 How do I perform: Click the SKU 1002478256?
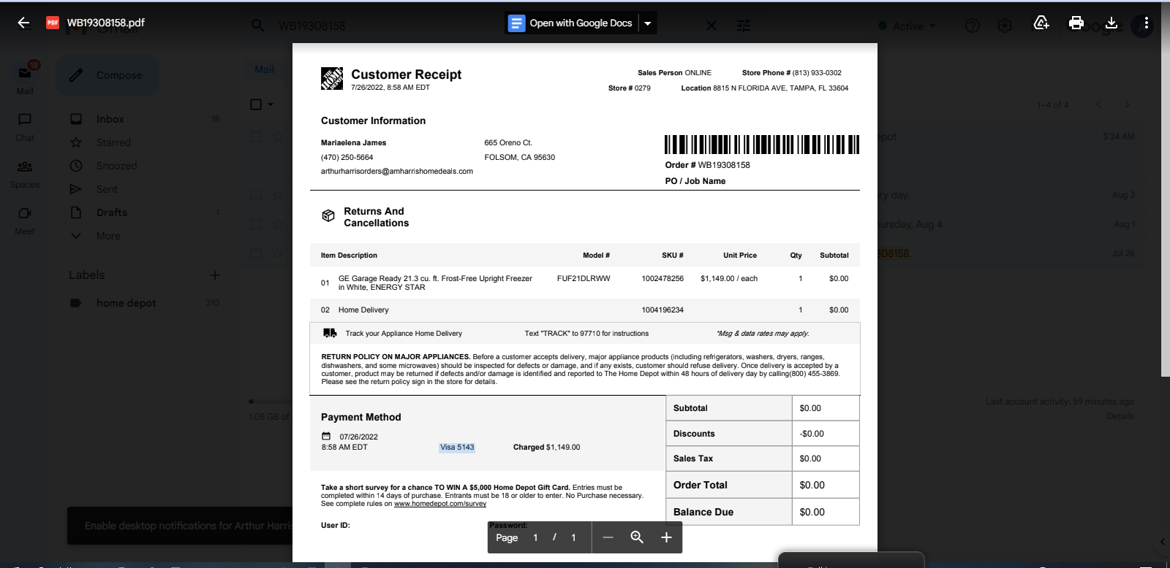pos(663,279)
